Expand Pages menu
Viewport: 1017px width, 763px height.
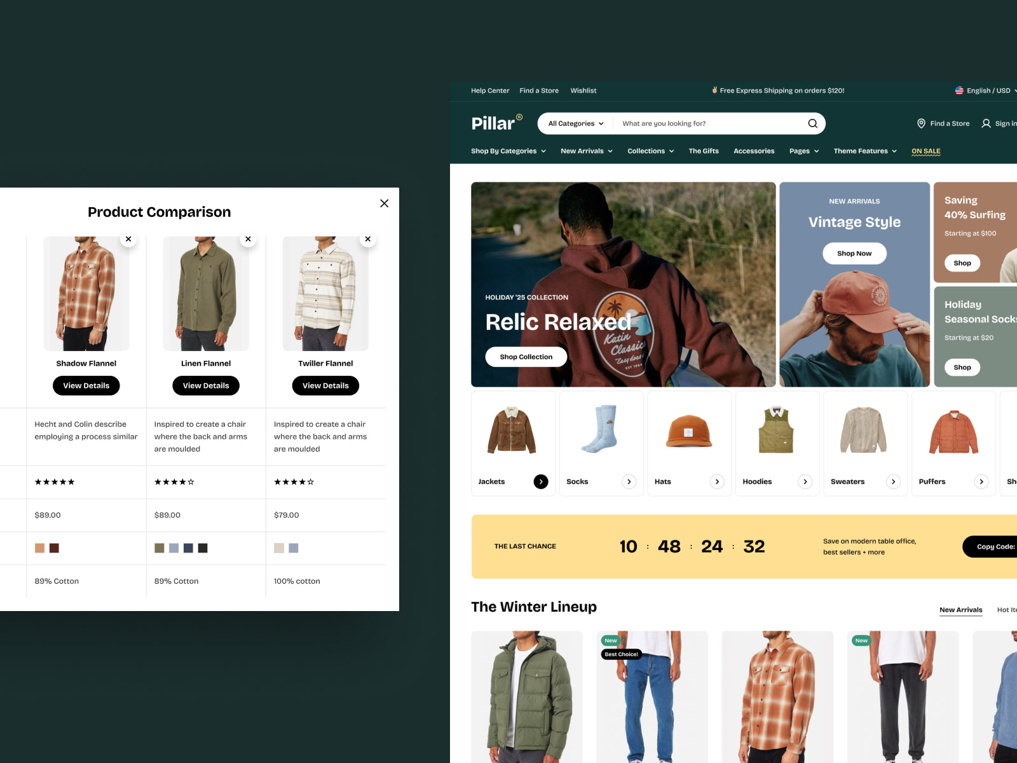pos(804,151)
